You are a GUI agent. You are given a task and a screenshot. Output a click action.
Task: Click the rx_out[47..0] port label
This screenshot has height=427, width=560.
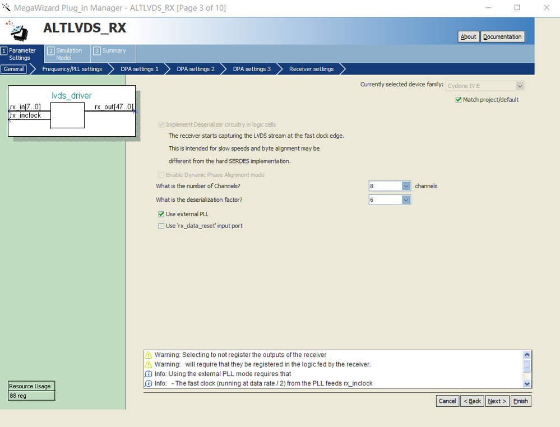(x=114, y=106)
